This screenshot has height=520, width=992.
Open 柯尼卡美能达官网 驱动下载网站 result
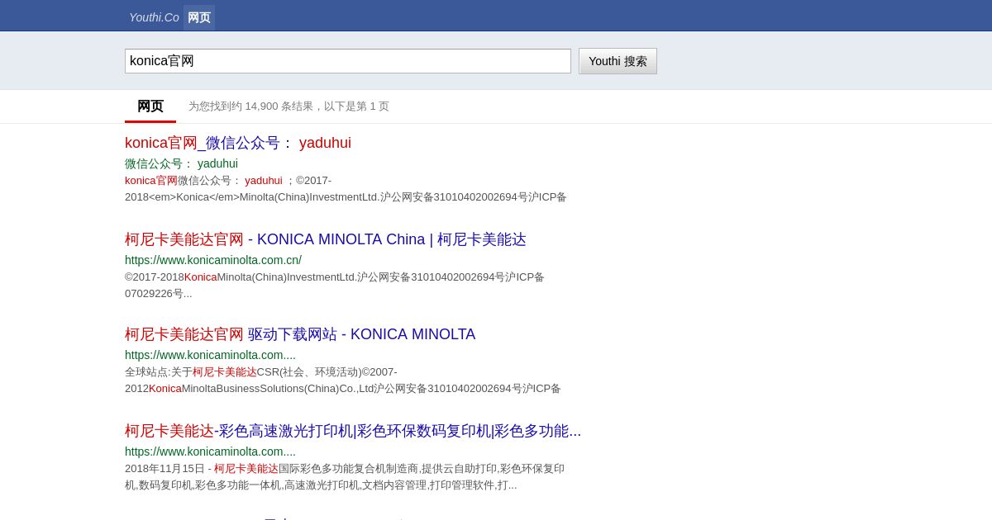point(300,334)
